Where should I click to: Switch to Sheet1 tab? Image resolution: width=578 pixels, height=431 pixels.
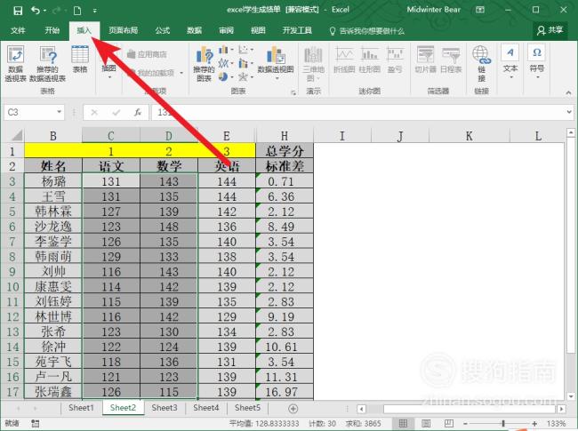pos(81,408)
